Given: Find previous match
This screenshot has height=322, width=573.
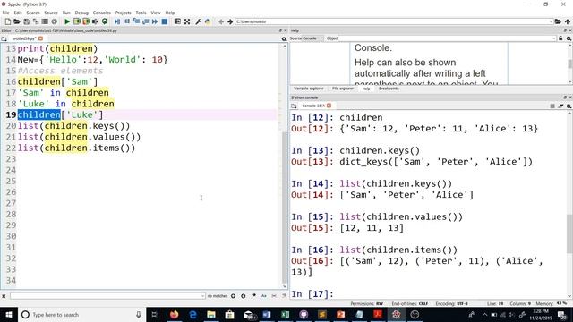Looking at the screenshot, I should click(x=233, y=296).
